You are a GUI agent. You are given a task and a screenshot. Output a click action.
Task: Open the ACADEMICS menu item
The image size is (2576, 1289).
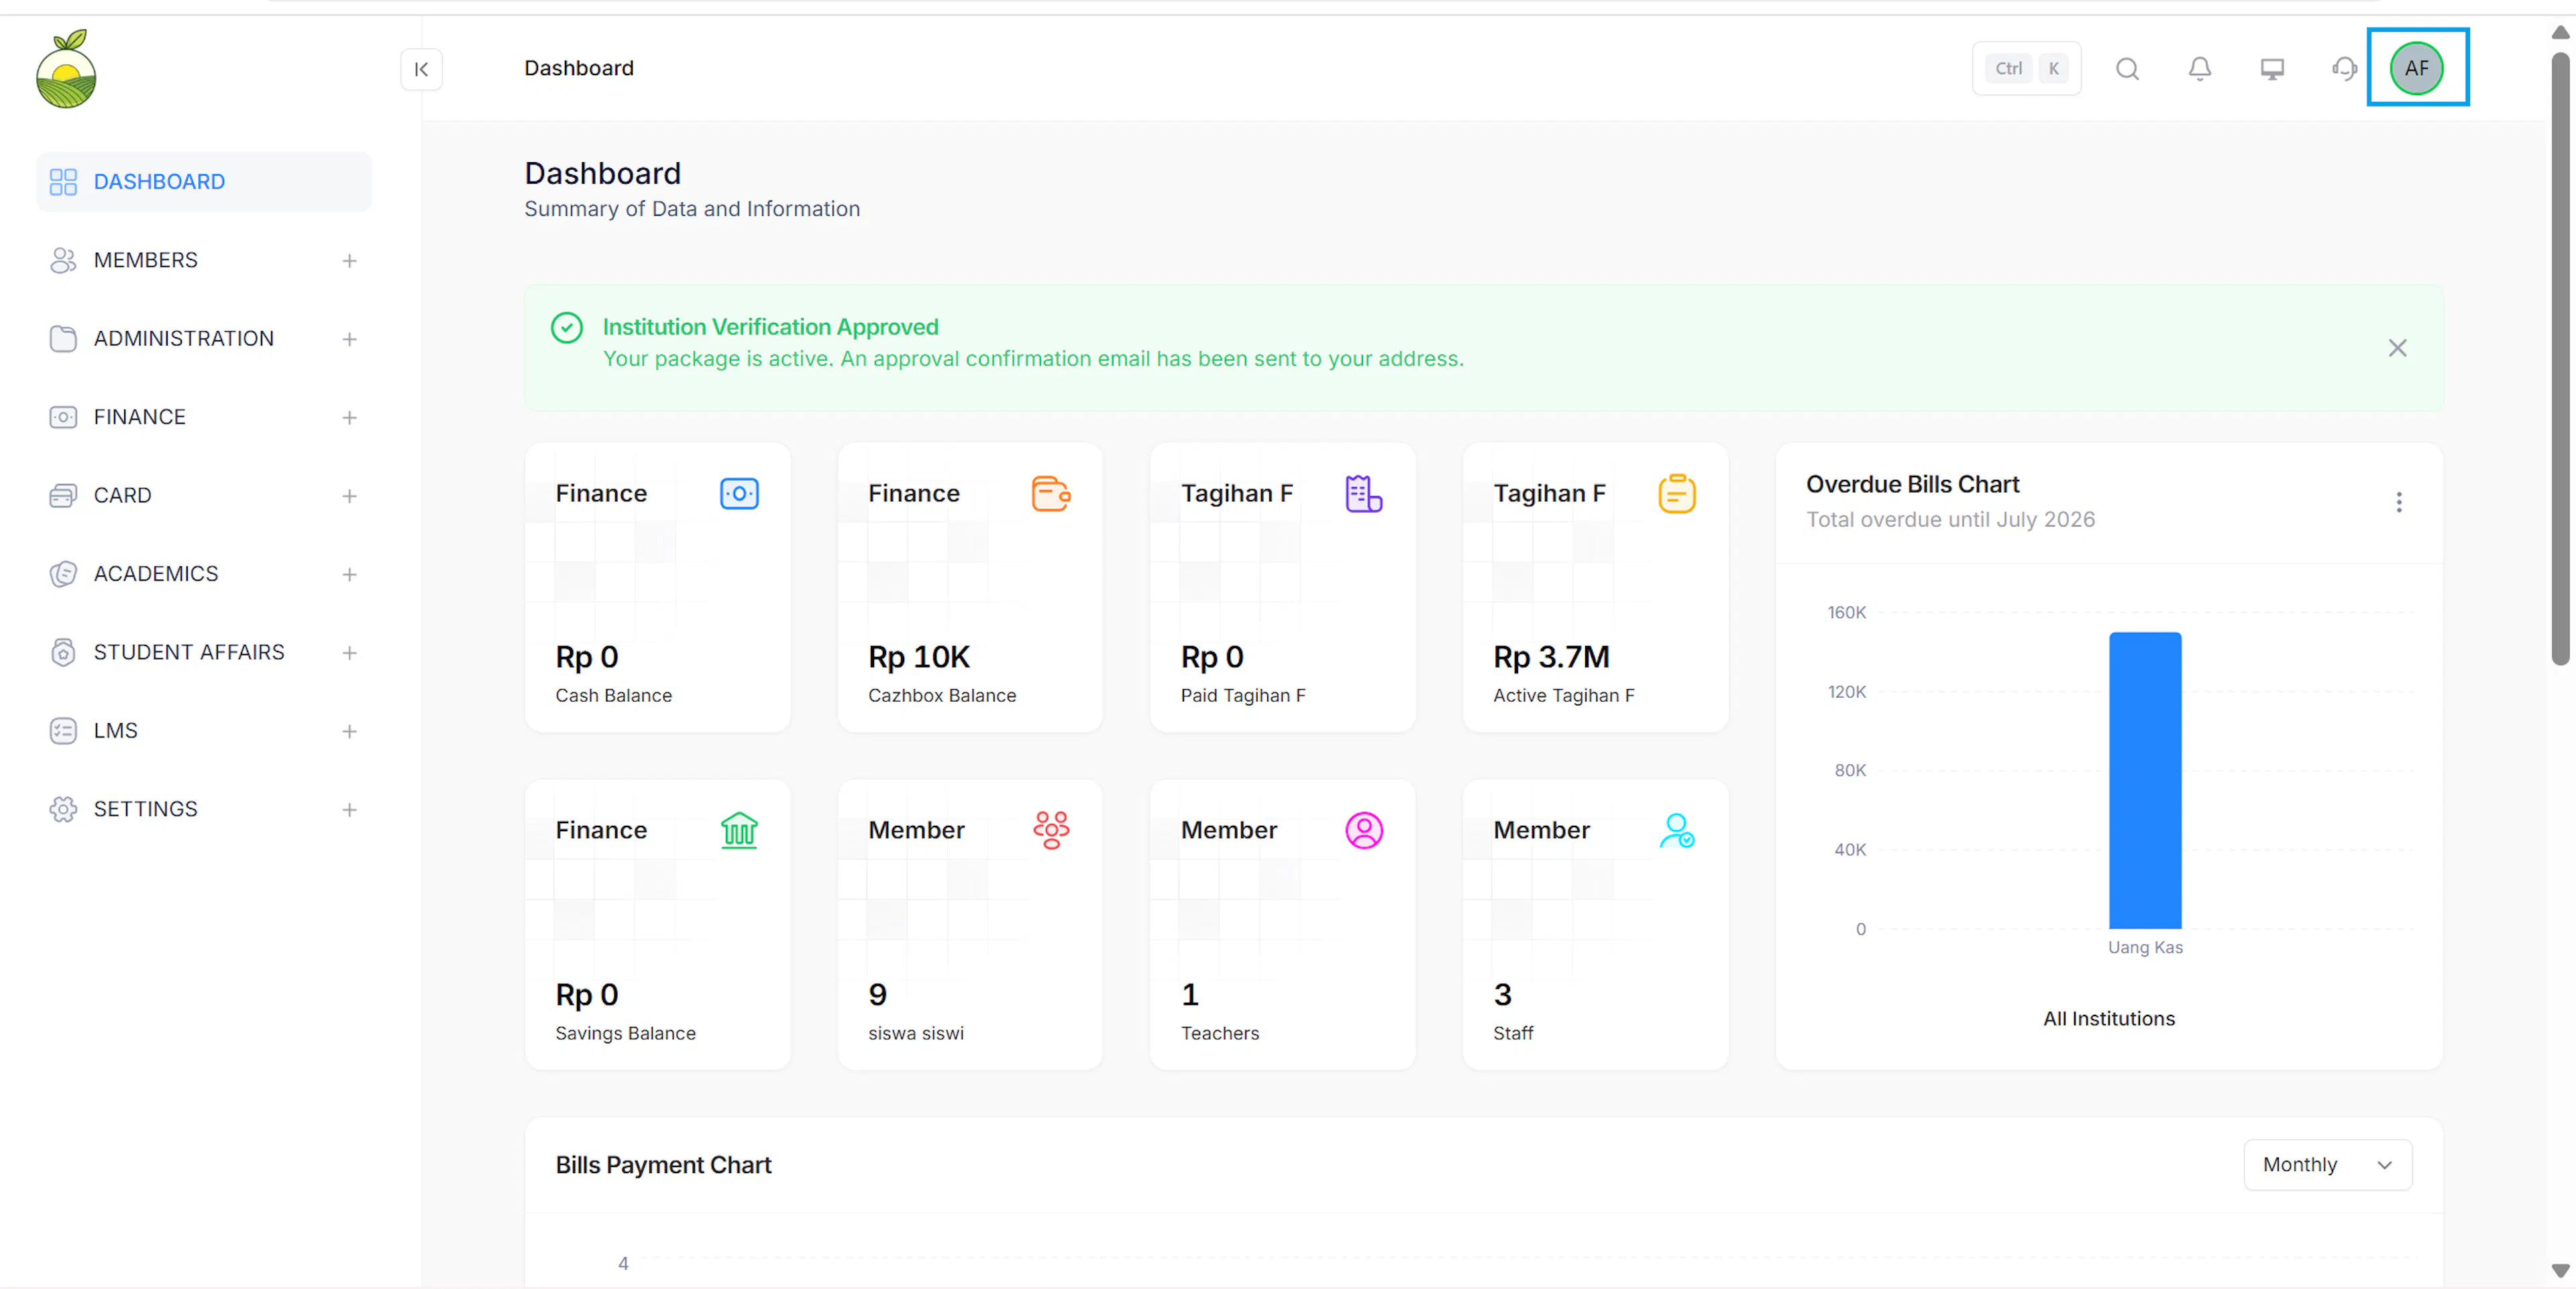click(x=204, y=574)
